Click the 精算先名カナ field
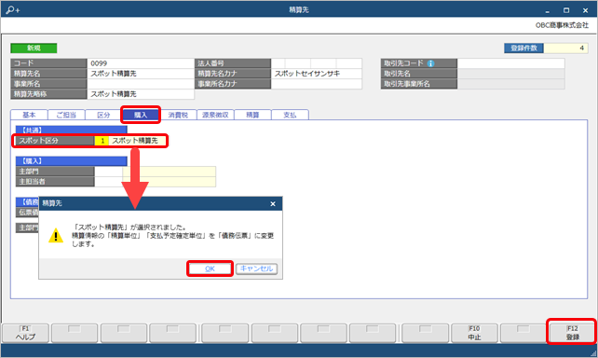The width and height of the screenshot is (598, 358). [x=317, y=74]
